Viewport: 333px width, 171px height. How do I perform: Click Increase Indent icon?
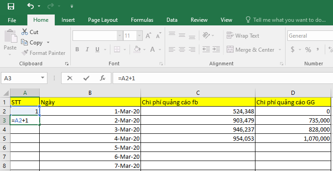[x=216, y=49]
